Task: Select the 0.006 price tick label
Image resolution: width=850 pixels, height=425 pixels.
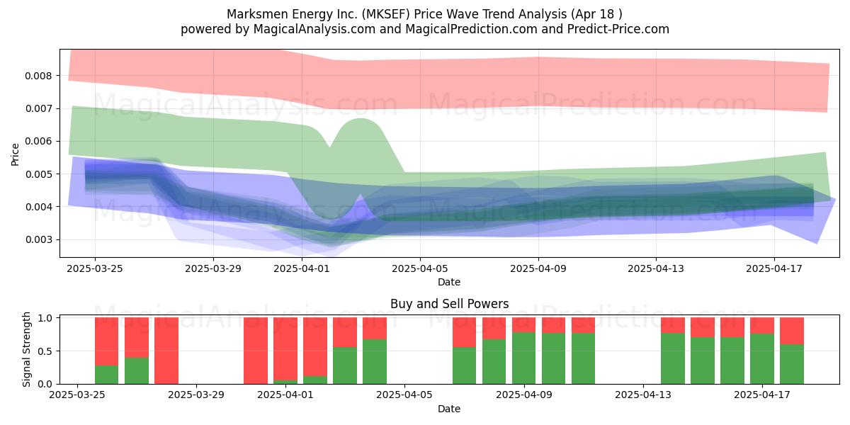Action: pos(40,142)
